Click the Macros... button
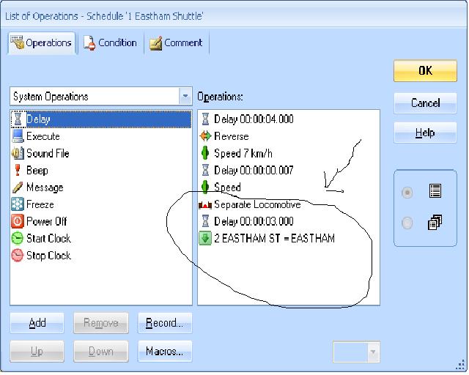 [x=164, y=352]
